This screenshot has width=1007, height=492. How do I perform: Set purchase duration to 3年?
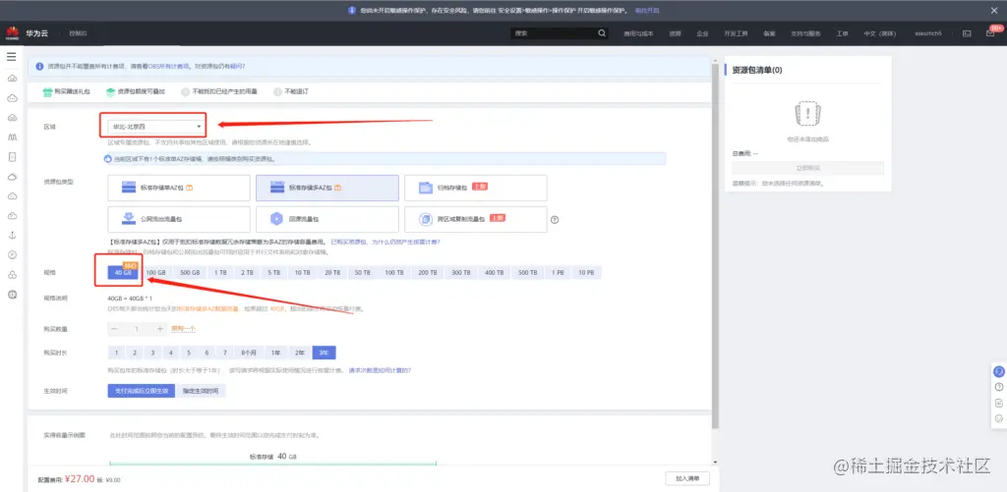click(325, 353)
